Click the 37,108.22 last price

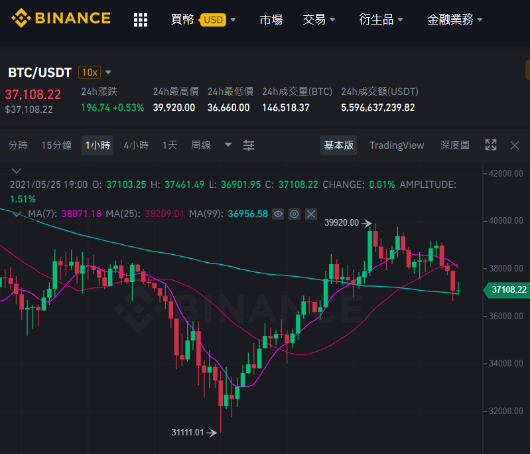[33, 94]
